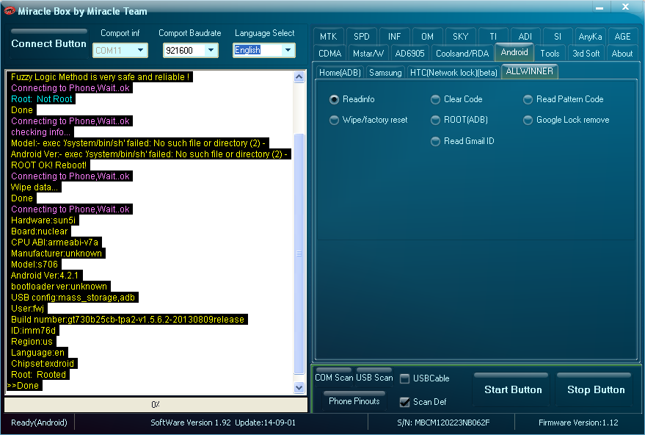The height and width of the screenshot is (435, 645).
Task: Click the S/N status bar entry
Action: pyautogui.click(x=443, y=423)
